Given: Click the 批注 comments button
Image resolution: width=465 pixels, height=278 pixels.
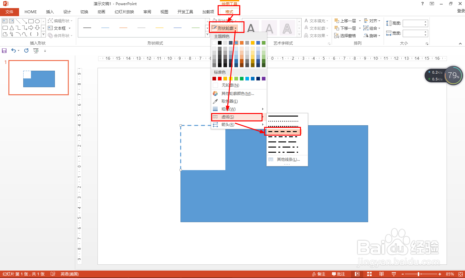Looking at the screenshot, I should (x=338, y=274).
